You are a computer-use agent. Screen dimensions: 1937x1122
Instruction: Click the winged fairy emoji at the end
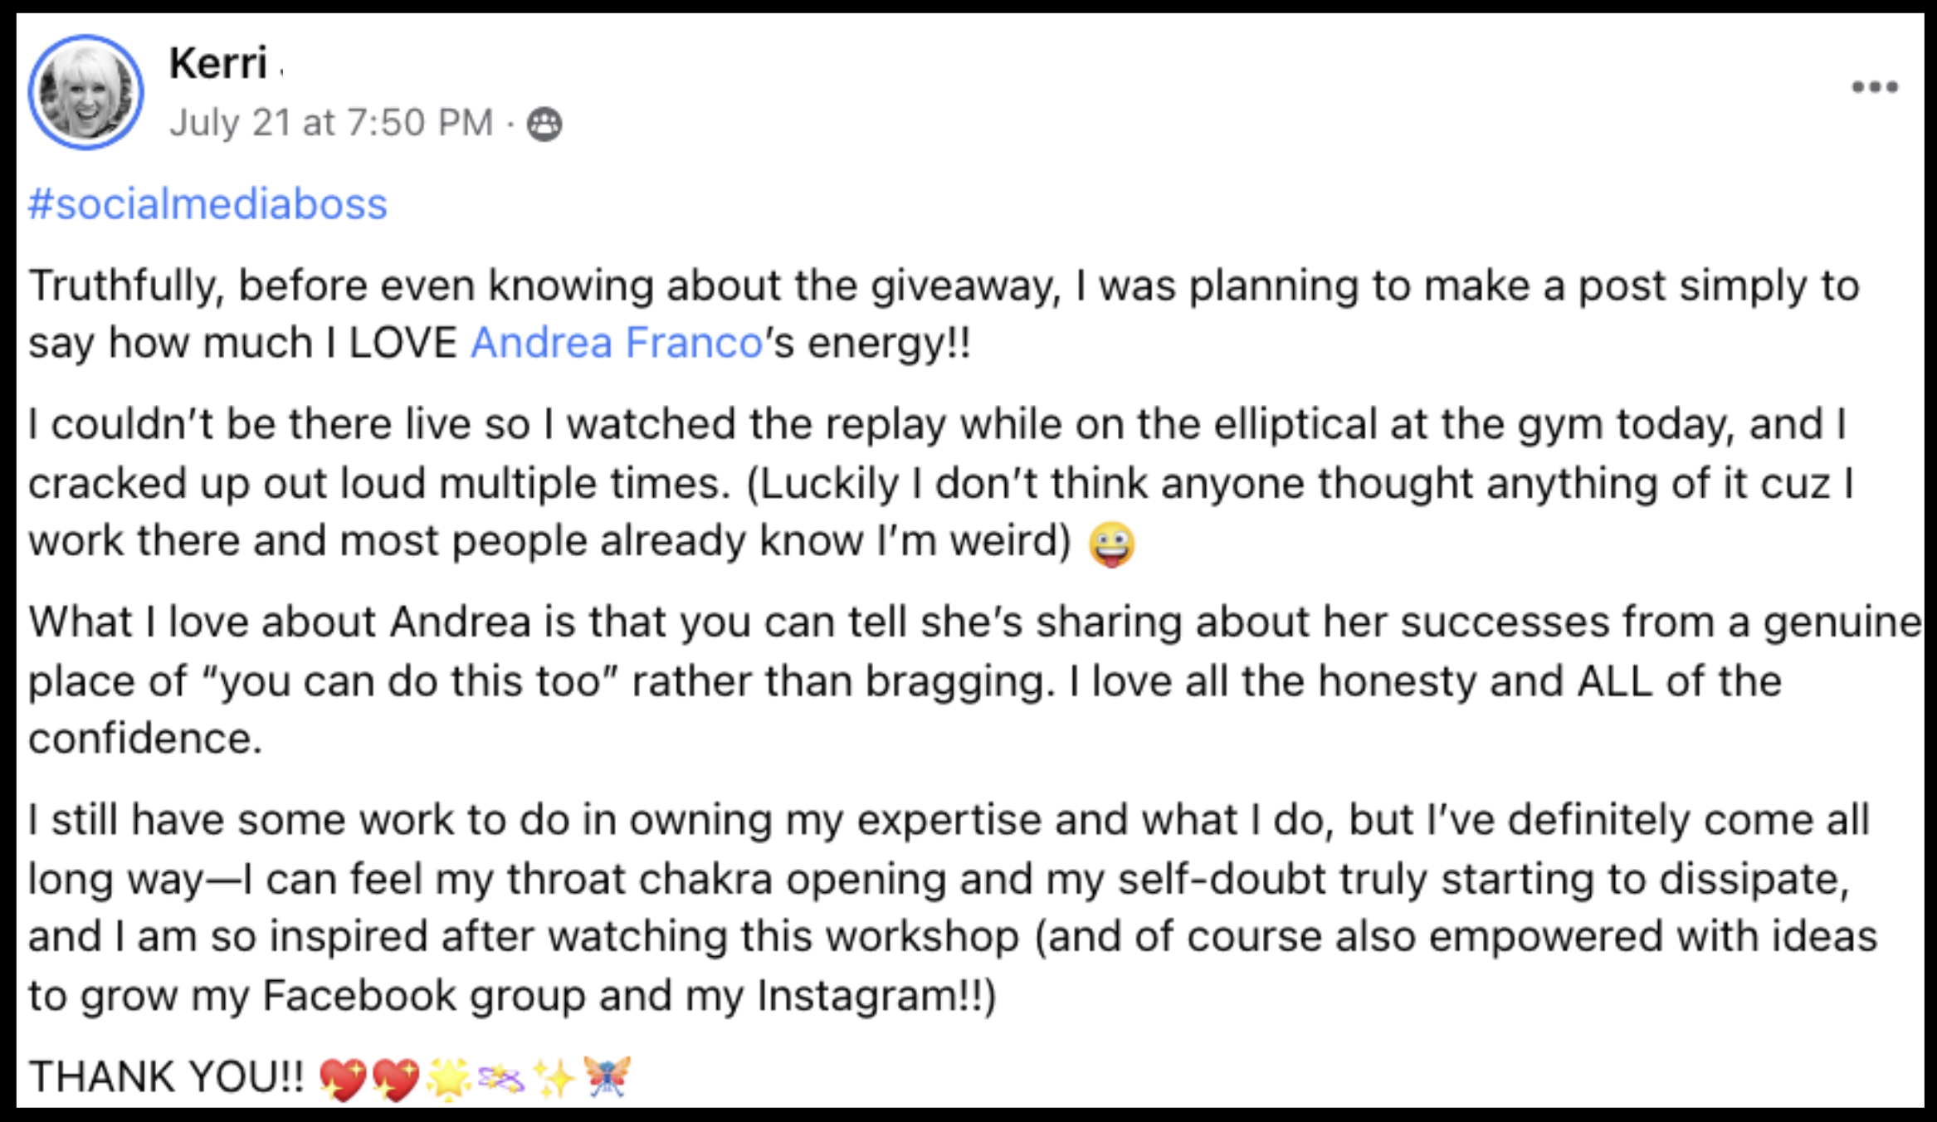pyautogui.click(x=607, y=1077)
